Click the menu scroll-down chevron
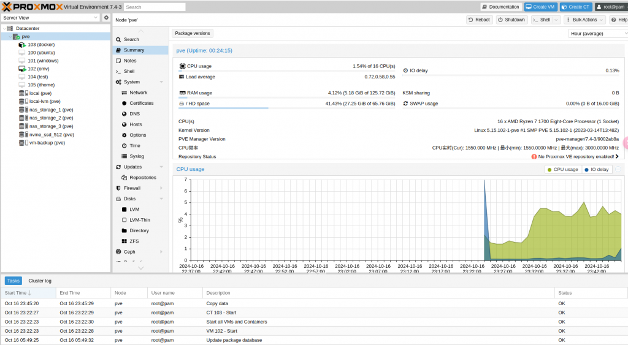The image size is (628, 345). (140, 268)
